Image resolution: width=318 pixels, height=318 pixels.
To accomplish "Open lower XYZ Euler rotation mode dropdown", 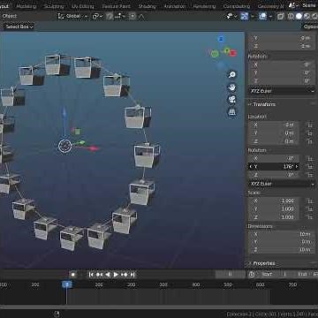I will tap(282, 184).
